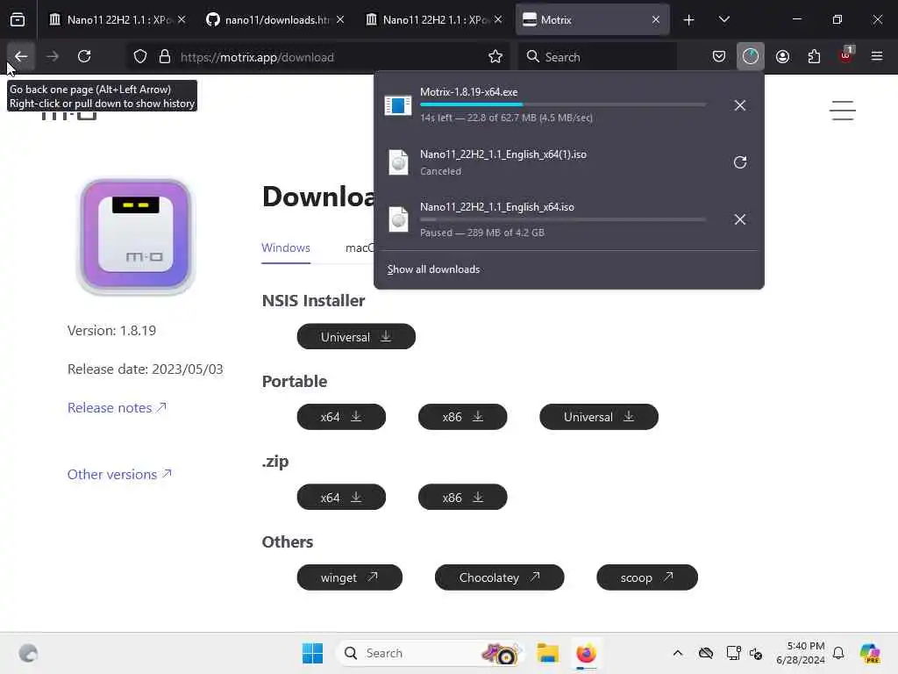Image resolution: width=898 pixels, height=674 pixels.
Task: Open the Firefox View icon
Action: pyautogui.click(x=18, y=20)
